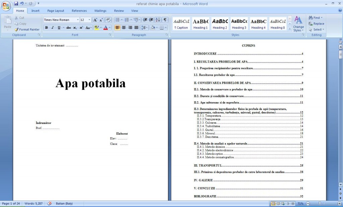
Task: Click the Office Button logo
Action: 6,6
